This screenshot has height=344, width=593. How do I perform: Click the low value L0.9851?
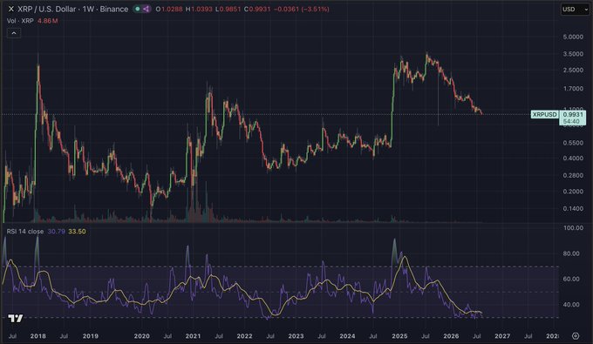point(228,9)
